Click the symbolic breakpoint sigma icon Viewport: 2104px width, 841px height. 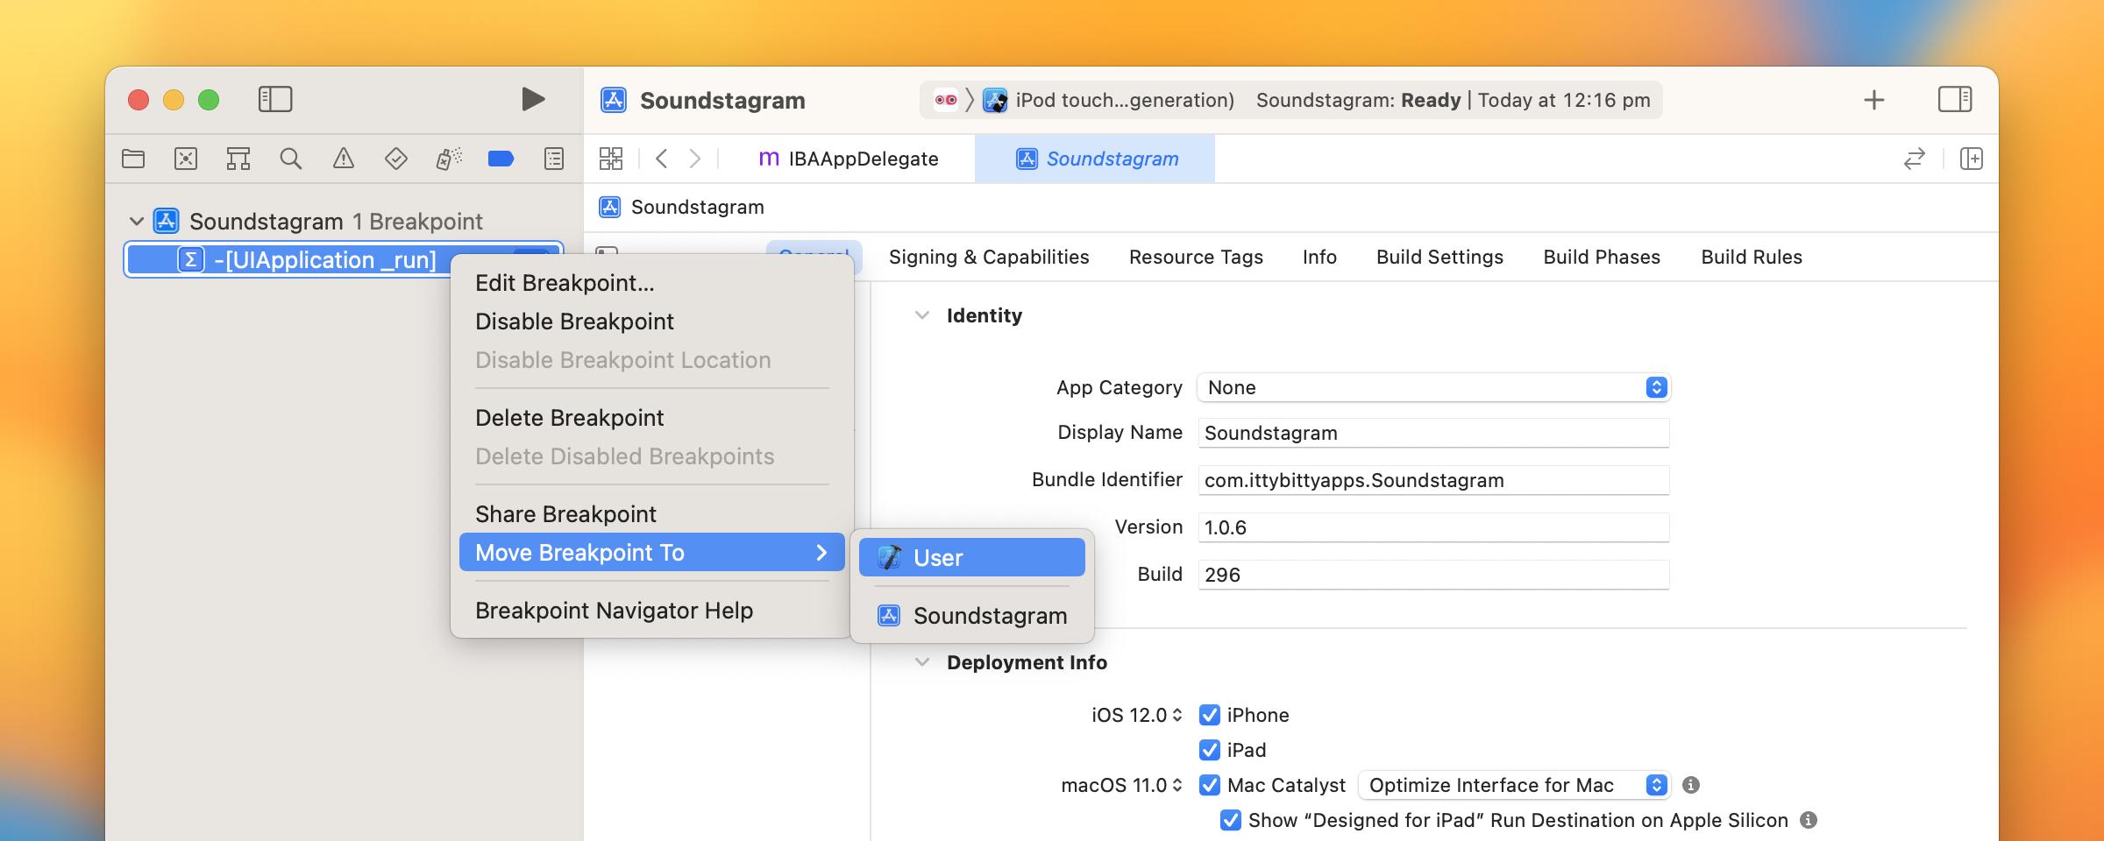(191, 260)
